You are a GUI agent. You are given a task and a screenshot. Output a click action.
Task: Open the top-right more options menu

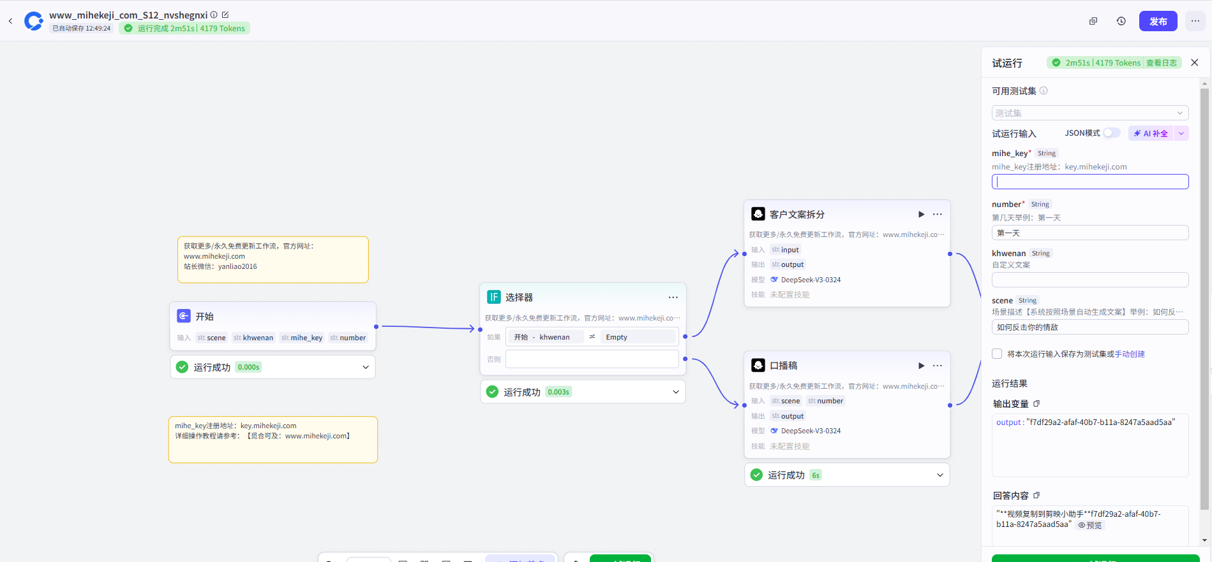coord(1195,21)
